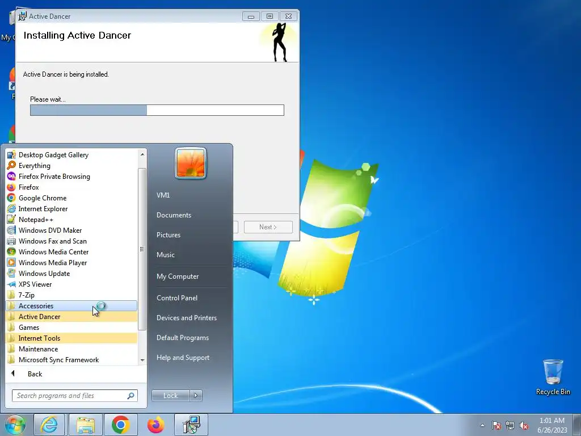Minimize the Active Dancer installer window

pos(251,16)
